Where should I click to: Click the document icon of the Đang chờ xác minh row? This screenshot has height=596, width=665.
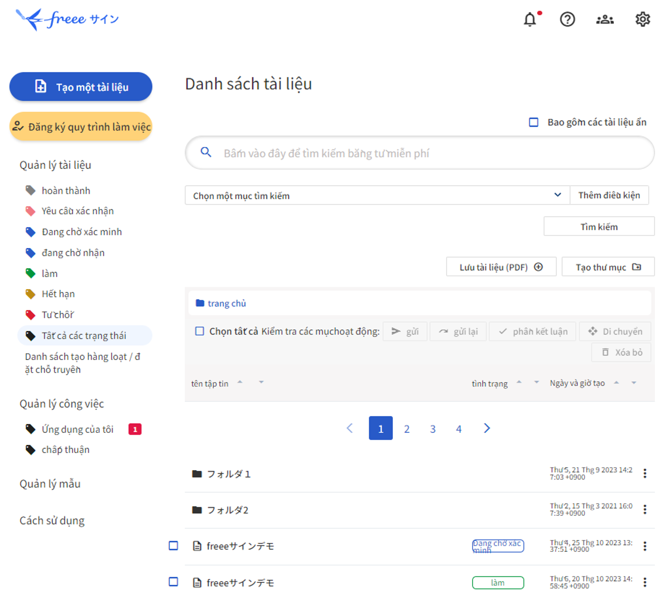pos(197,546)
